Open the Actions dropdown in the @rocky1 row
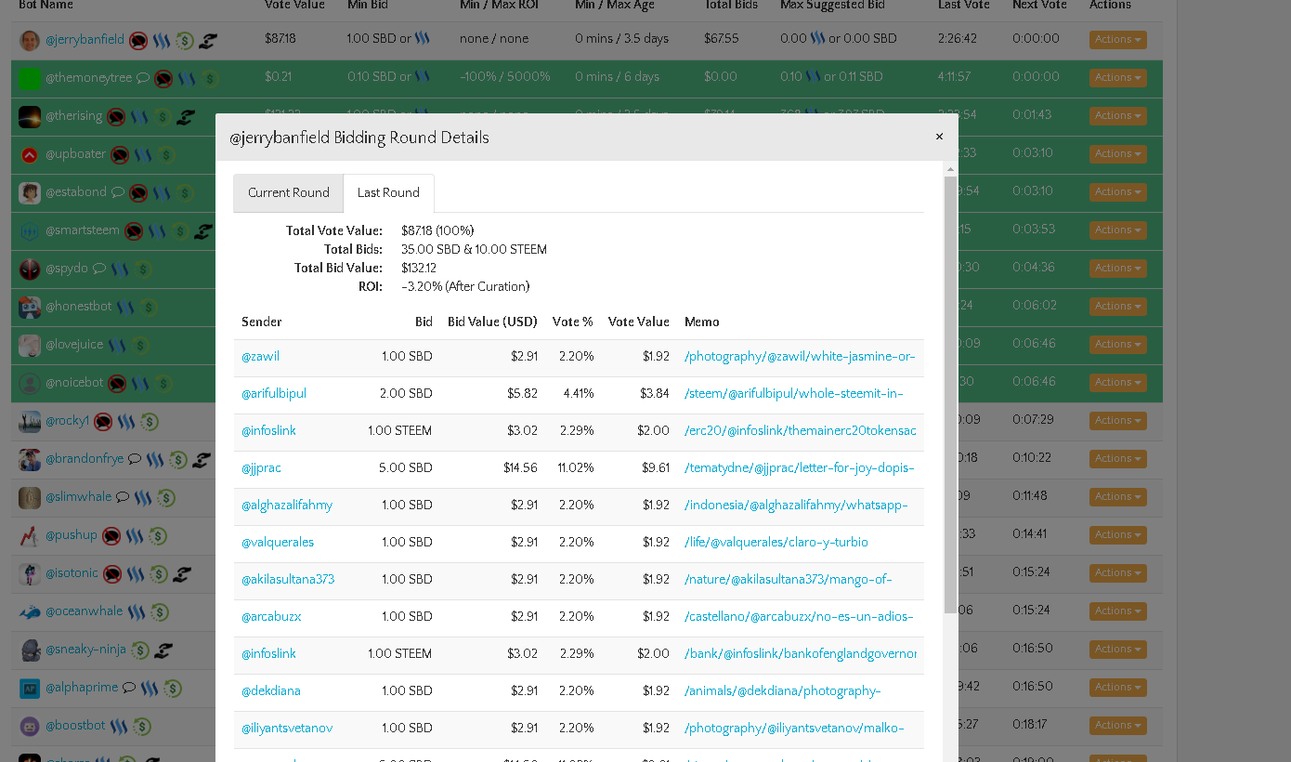The image size is (1291, 762). pos(1117,421)
